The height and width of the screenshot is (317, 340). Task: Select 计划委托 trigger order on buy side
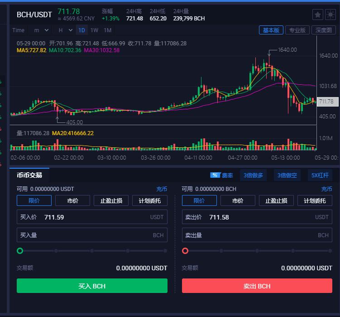click(150, 200)
